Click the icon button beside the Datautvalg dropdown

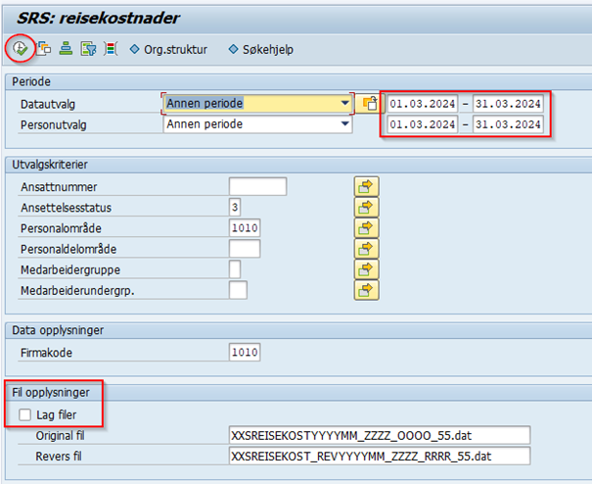click(x=368, y=103)
